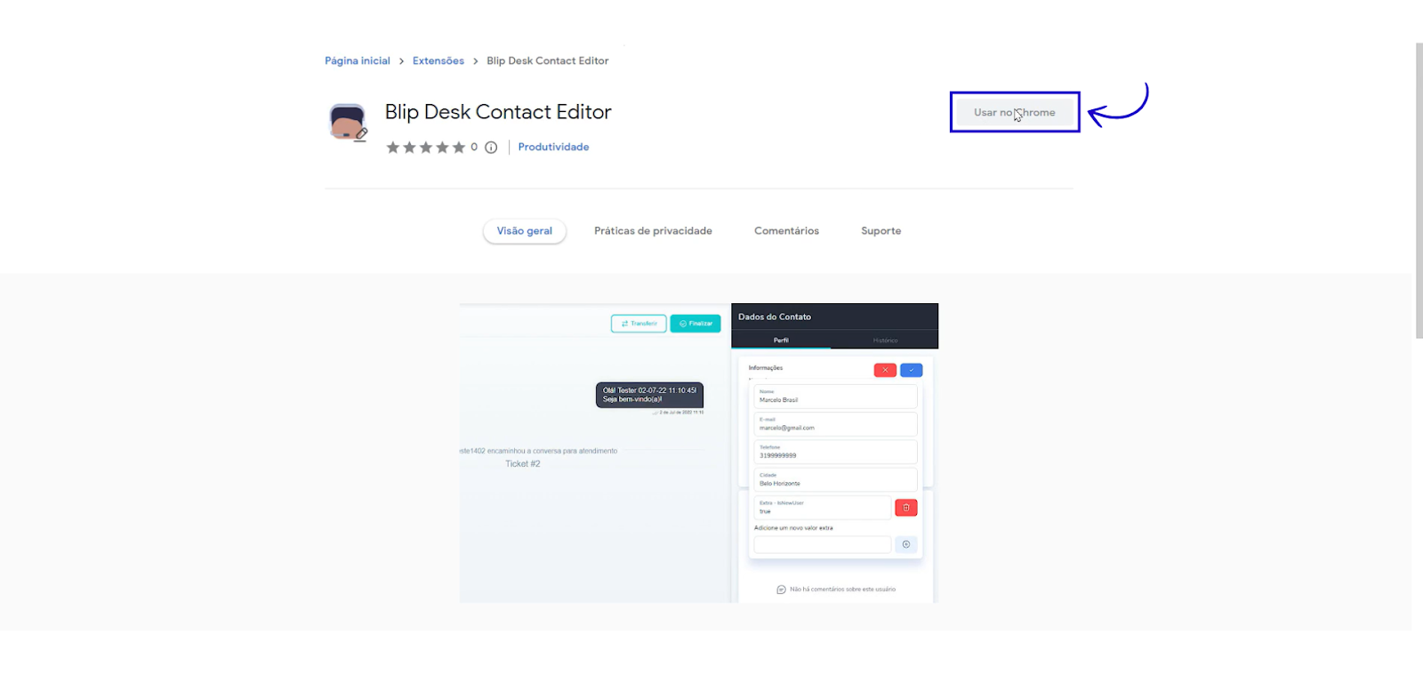Open the Extensões breadcrumb link
1423x674 pixels.
[438, 61]
